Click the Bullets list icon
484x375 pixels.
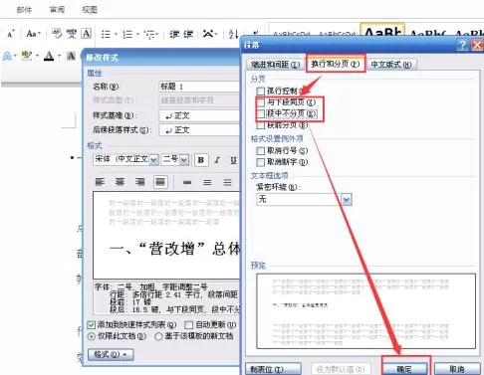click(106, 34)
